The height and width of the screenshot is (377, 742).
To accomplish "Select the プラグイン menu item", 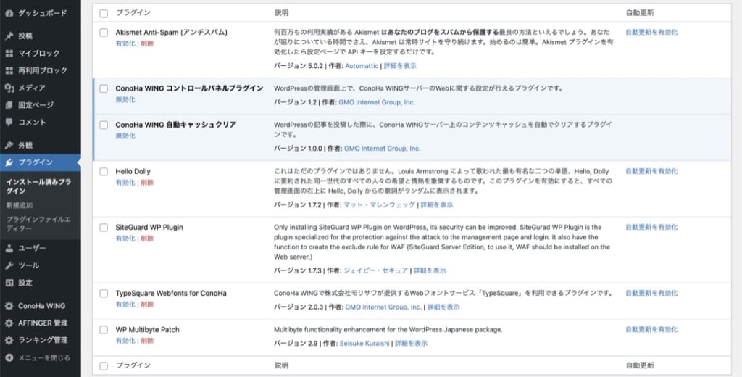I will point(41,162).
